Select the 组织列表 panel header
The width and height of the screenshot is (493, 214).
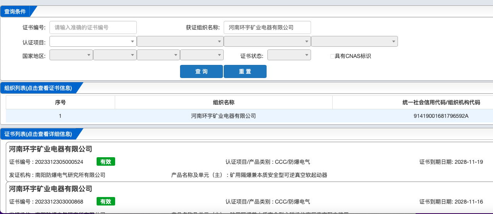(x=38, y=88)
